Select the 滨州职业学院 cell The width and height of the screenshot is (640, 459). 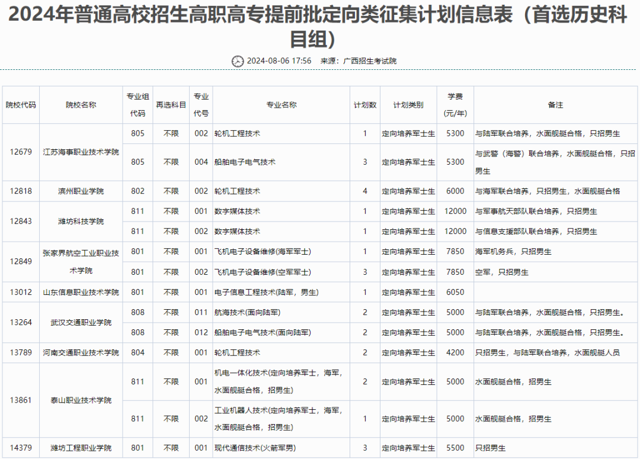(x=81, y=191)
